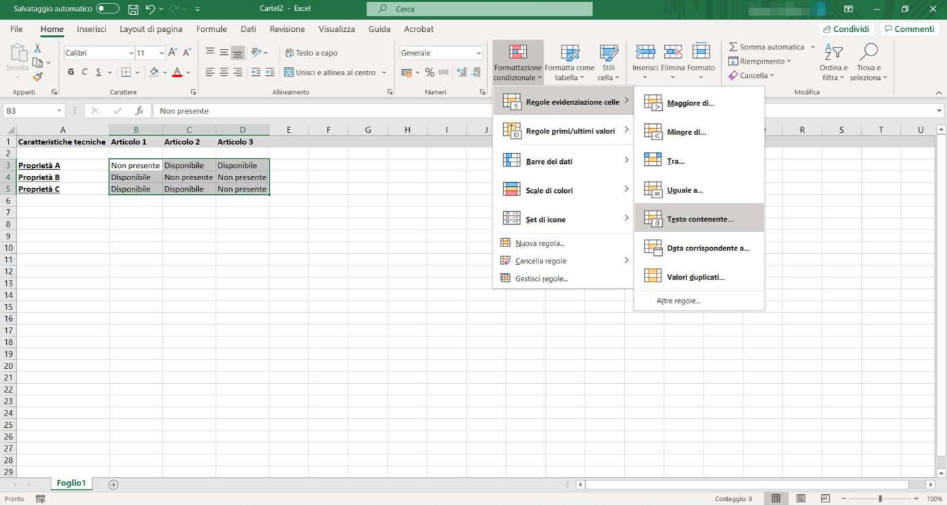Select Testo contenente... from the submenu
The image size is (947, 505).
[x=699, y=219]
